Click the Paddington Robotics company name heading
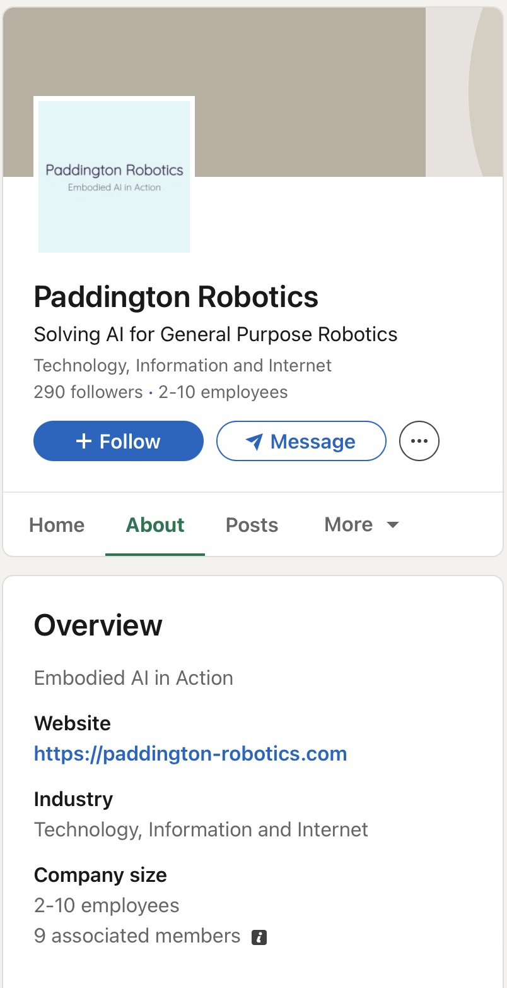 pos(176,297)
